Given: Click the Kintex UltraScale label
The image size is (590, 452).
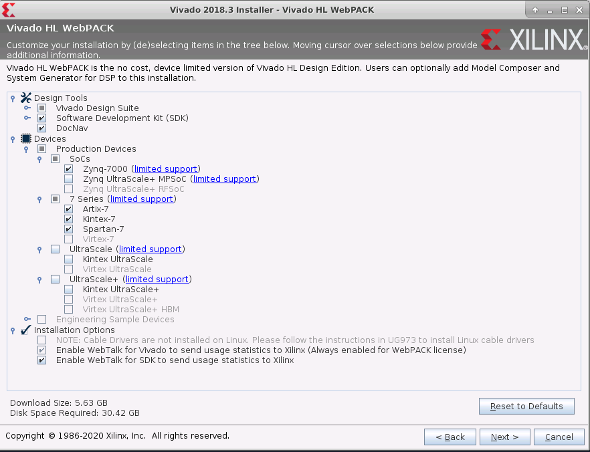Looking at the screenshot, I should 118,259.
